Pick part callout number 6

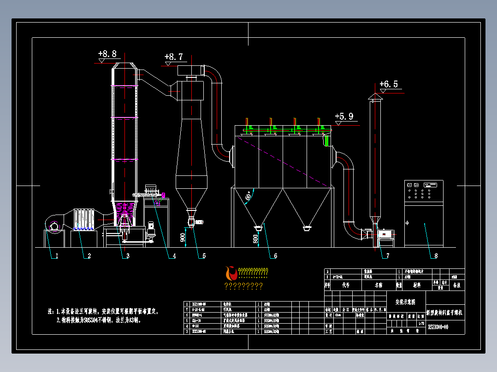pos(275,256)
